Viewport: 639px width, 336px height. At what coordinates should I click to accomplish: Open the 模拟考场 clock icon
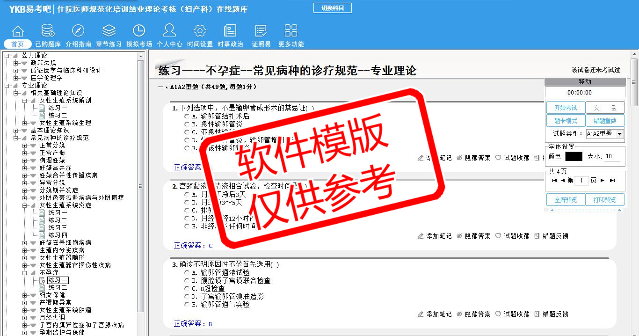(139, 31)
